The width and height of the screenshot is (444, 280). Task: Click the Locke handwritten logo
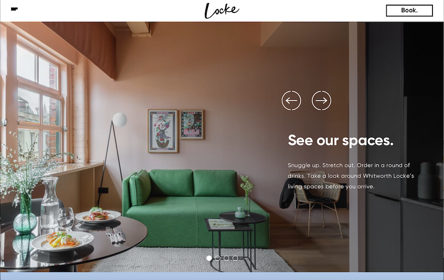(222, 11)
